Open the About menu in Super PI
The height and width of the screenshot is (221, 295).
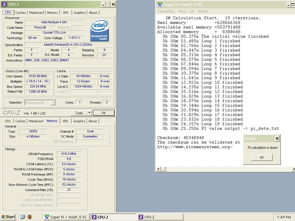pyautogui.click(x=186, y=11)
